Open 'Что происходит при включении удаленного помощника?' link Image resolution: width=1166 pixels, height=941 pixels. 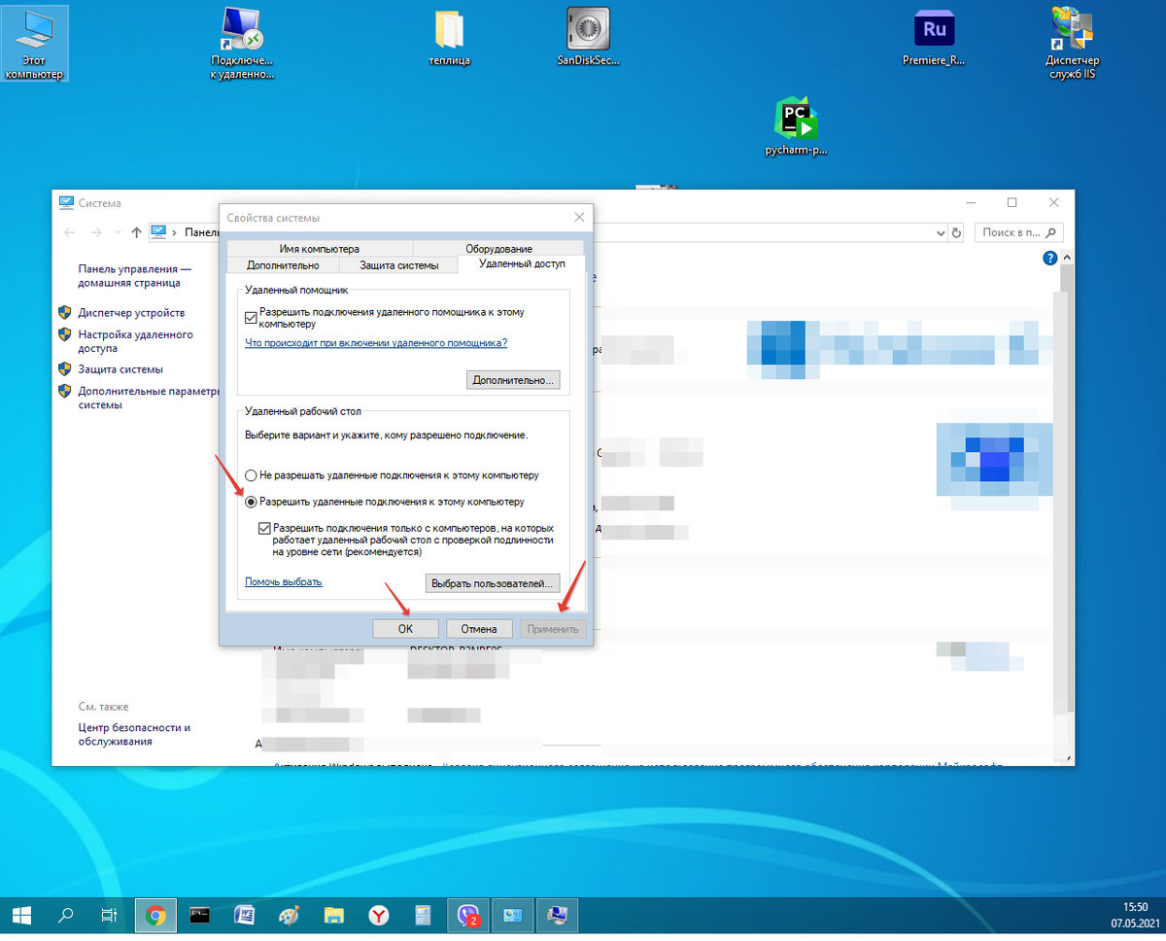pos(376,343)
